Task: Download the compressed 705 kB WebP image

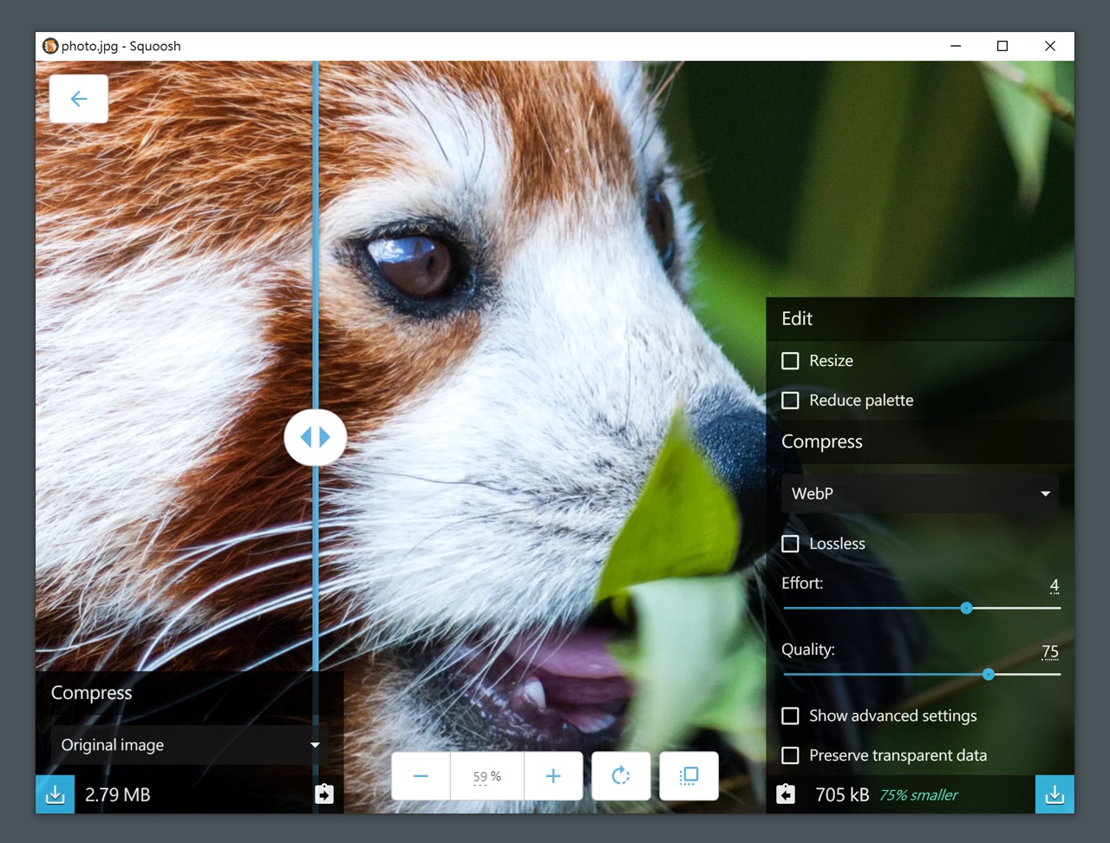Action: (x=1054, y=794)
